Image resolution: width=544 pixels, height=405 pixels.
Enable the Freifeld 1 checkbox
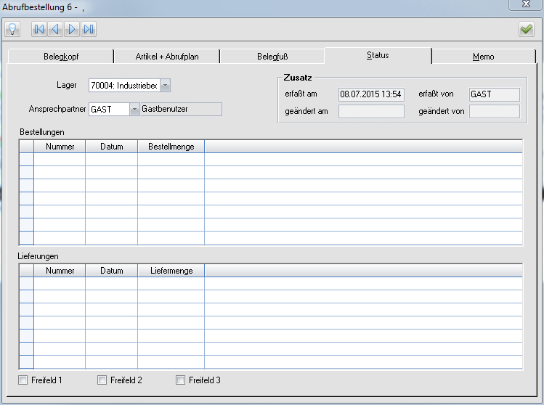point(23,380)
